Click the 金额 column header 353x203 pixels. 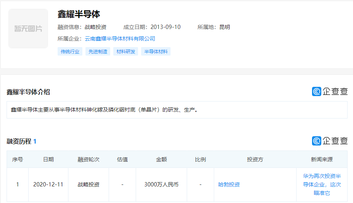coord(161,159)
